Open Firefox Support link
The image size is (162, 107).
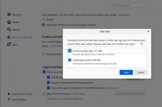(x=17, y=100)
